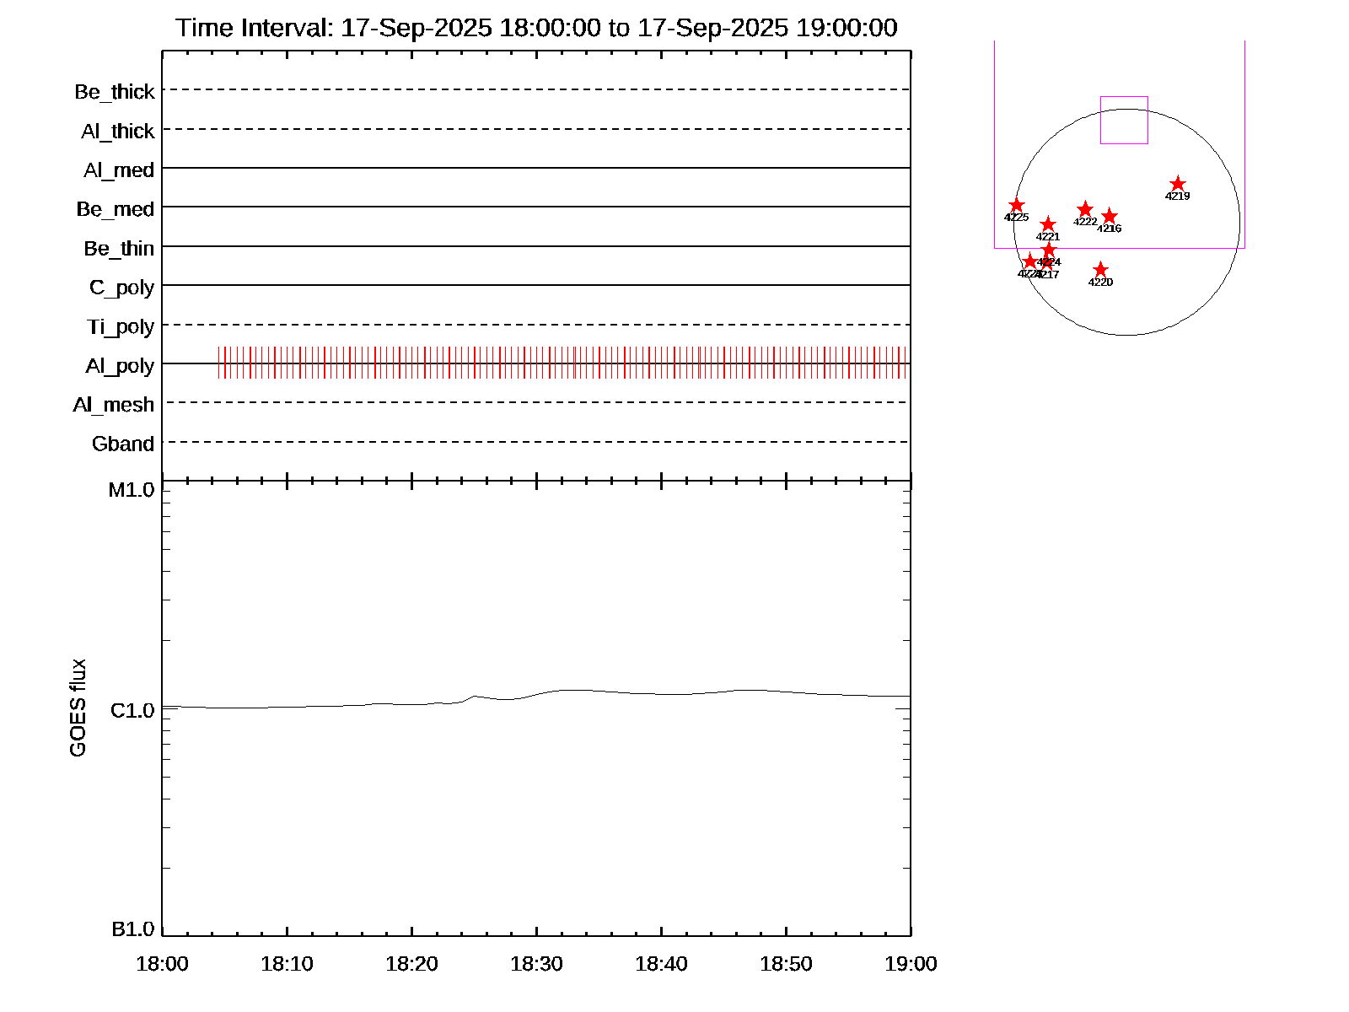Click the M1.0 flux axis label
The image size is (1349, 1012).
pos(132,490)
